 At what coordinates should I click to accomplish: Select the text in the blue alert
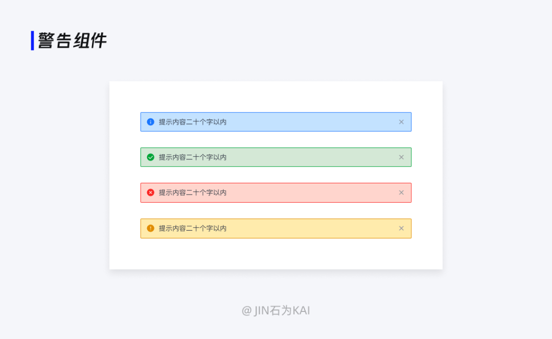[193, 122]
